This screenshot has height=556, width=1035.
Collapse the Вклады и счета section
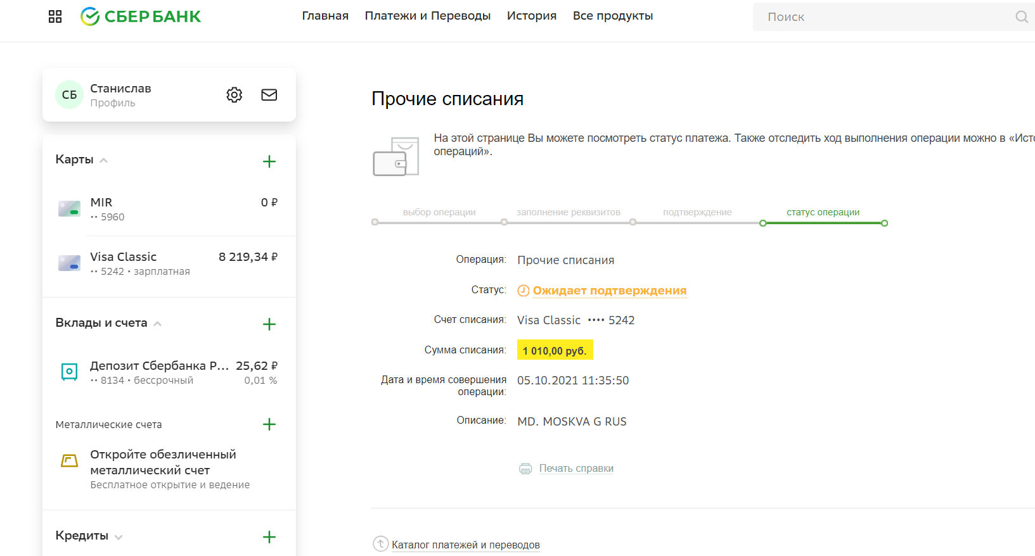[x=158, y=324]
